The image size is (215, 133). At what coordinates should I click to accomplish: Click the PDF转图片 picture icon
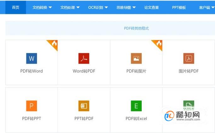[x=136, y=58]
